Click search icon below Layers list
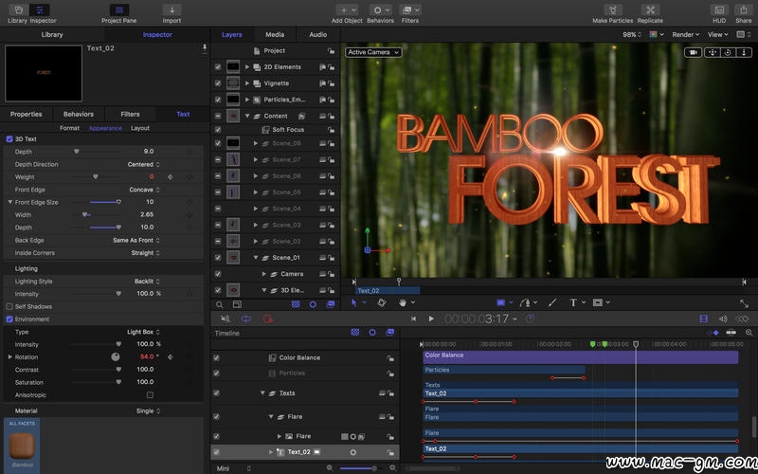Viewport: 758px width, 474px height. 220,304
